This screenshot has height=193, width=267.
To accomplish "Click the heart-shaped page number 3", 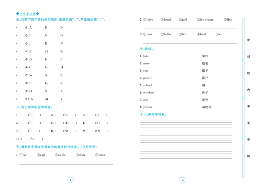I will pos(70,180).
